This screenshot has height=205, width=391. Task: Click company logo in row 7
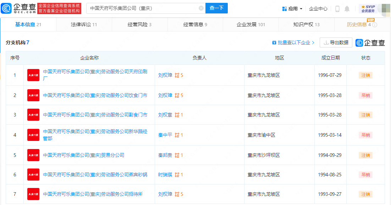click(33, 194)
